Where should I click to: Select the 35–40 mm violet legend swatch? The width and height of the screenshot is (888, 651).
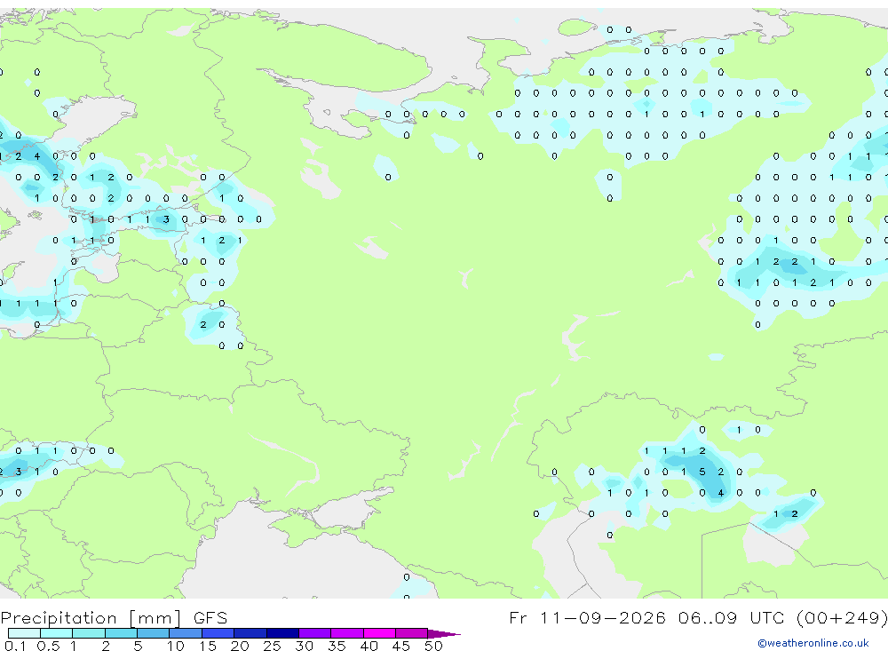tap(346, 633)
